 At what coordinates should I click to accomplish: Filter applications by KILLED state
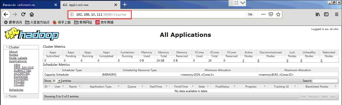pos(19,85)
